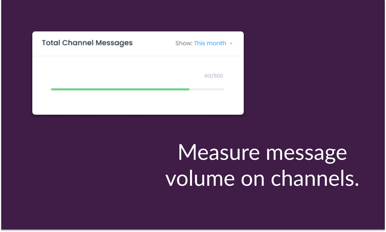Open the dropdown caret beside This month
This screenshot has width=386, height=232.
point(231,43)
